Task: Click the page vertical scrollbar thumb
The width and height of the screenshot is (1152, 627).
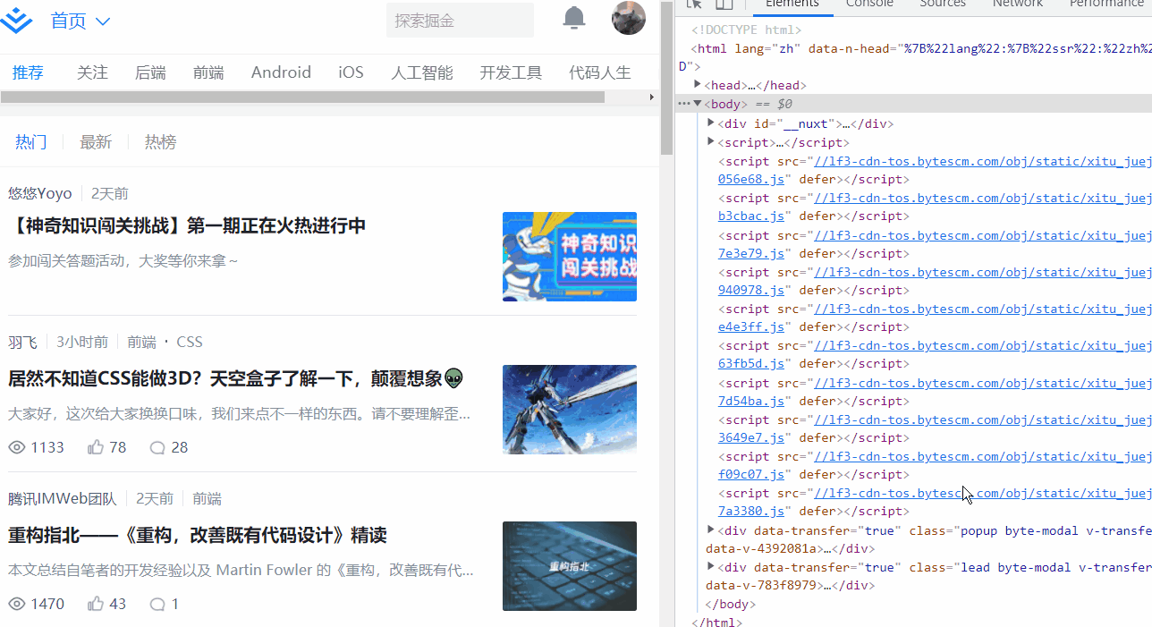Action: pos(666,79)
